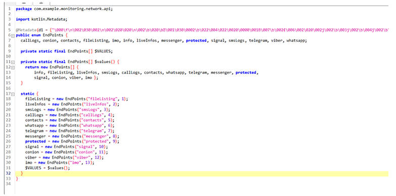Select the first partially visible editor tab
The image size is (396, 196).
click(24, 3)
